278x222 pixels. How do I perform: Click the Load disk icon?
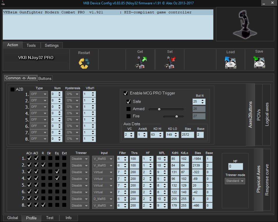pos(230,62)
